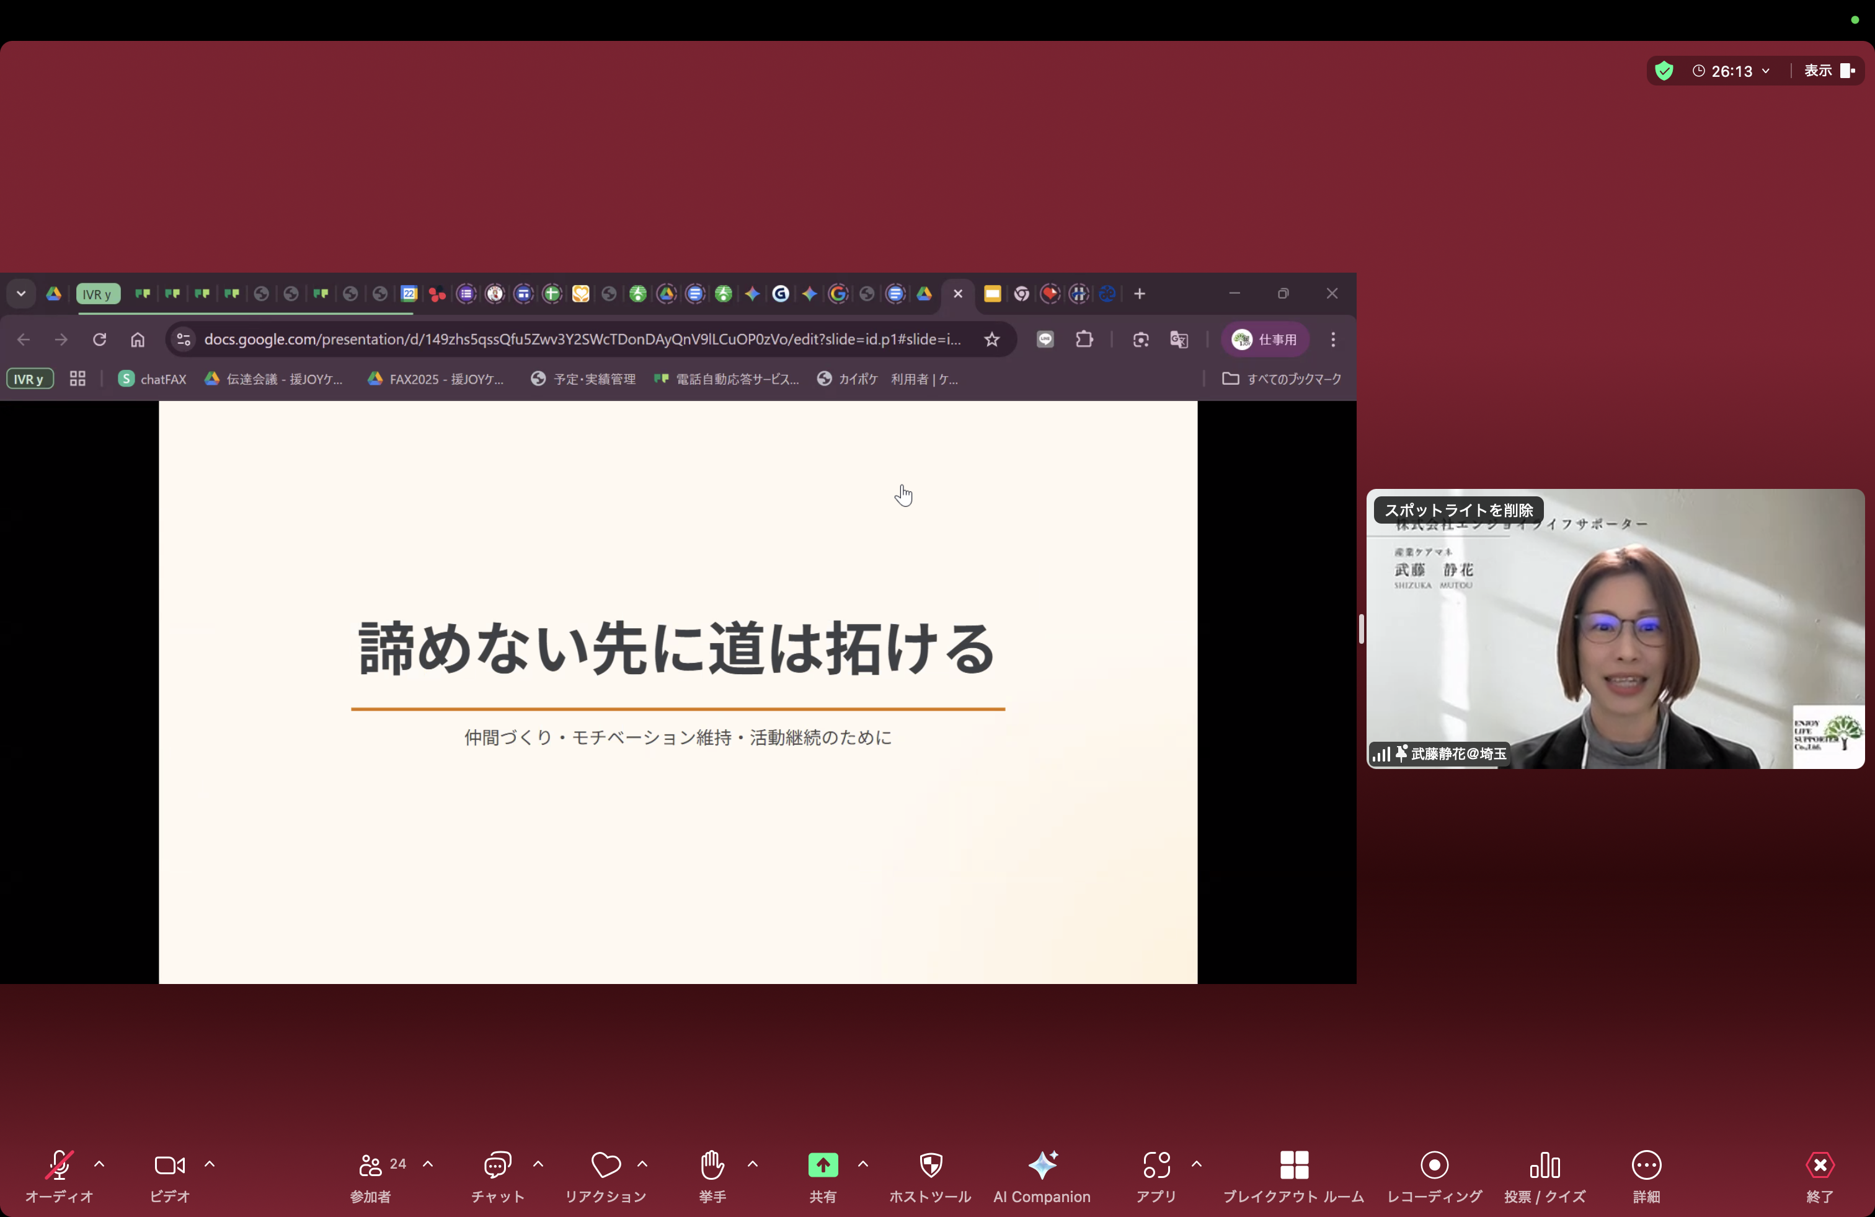End the meeting with 終了 button
The image size is (1875, 1217).
(x=1819, y=1166)
